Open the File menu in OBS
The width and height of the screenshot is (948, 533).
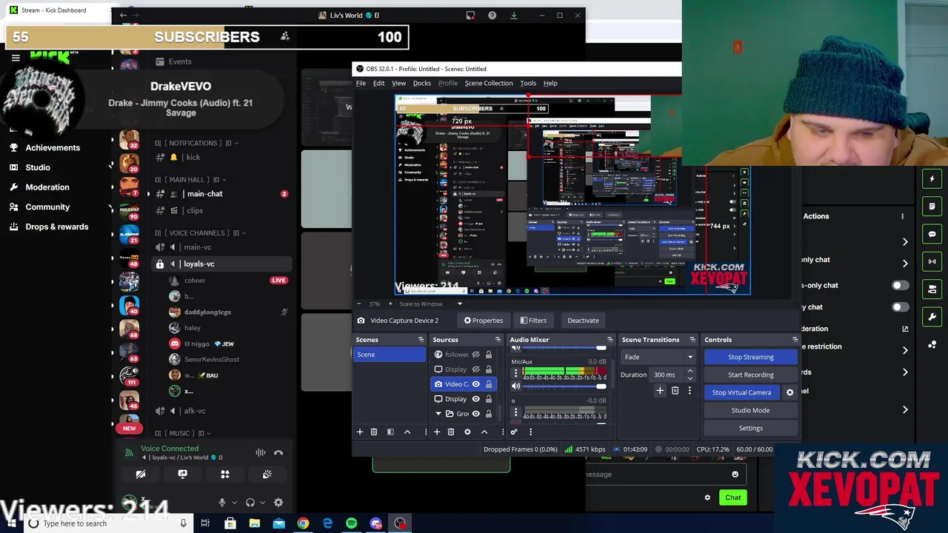pyautogui.click(x=361, y=83)
